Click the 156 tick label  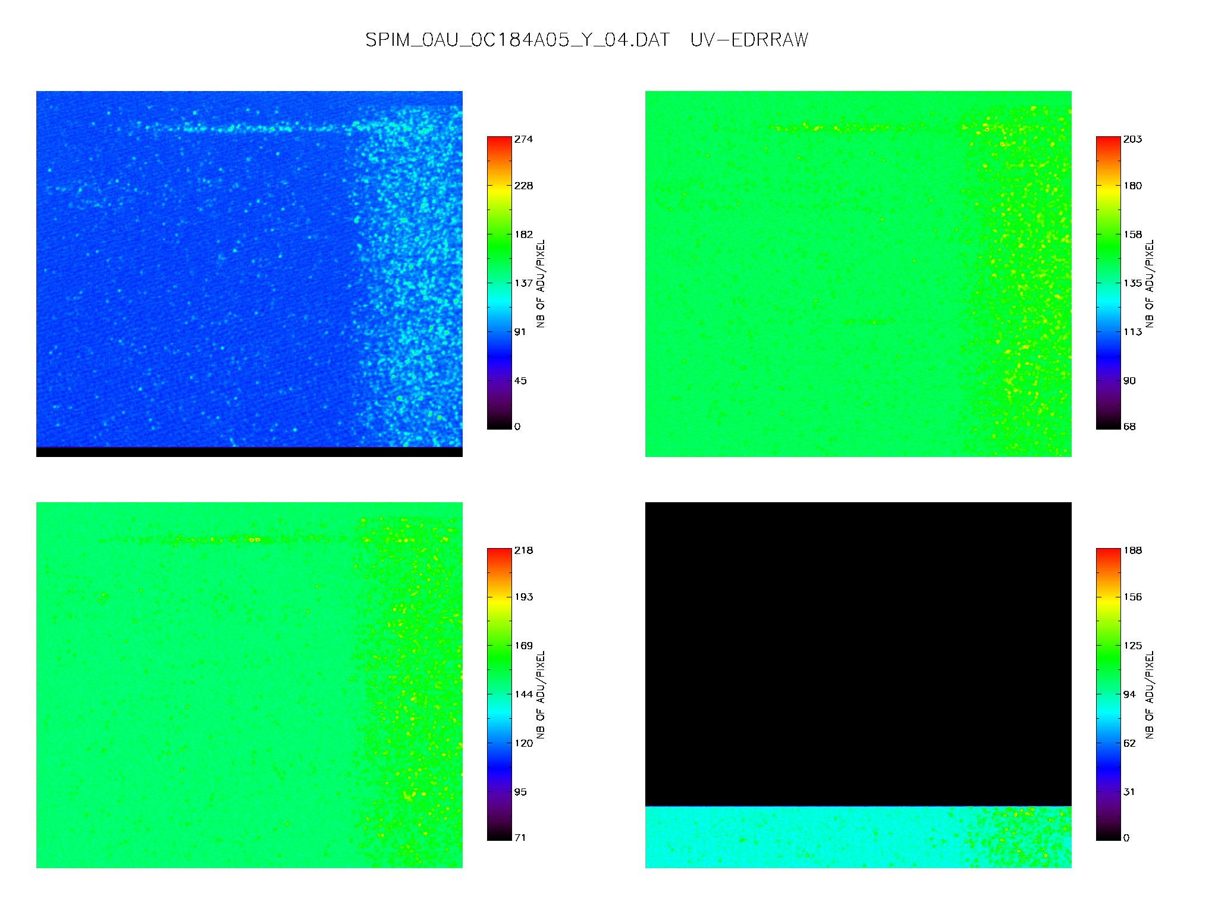[1133, 597]
